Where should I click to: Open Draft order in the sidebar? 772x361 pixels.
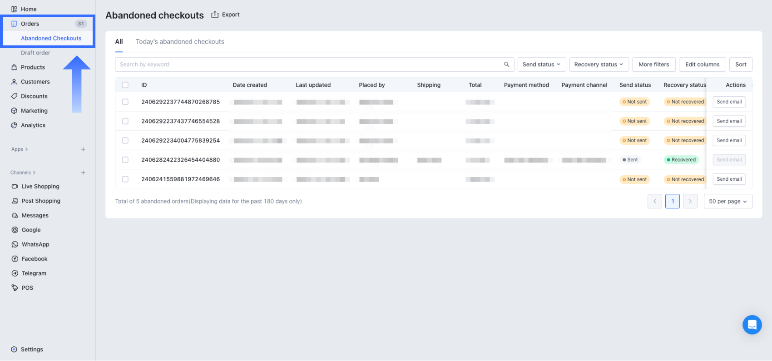coord(35,53)
